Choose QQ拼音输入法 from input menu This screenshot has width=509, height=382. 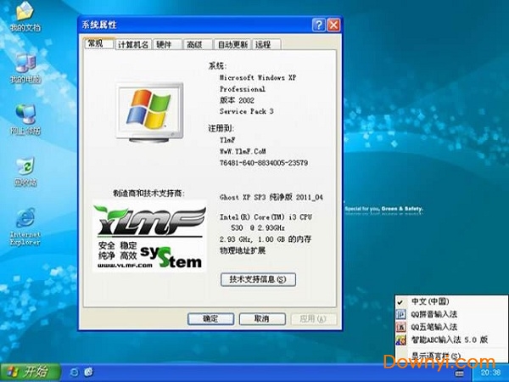click(x=451, y=314)
